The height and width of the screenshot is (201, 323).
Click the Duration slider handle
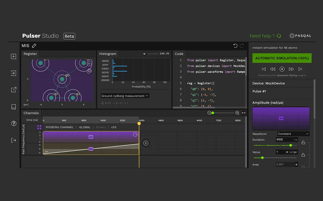pos(290,145)
